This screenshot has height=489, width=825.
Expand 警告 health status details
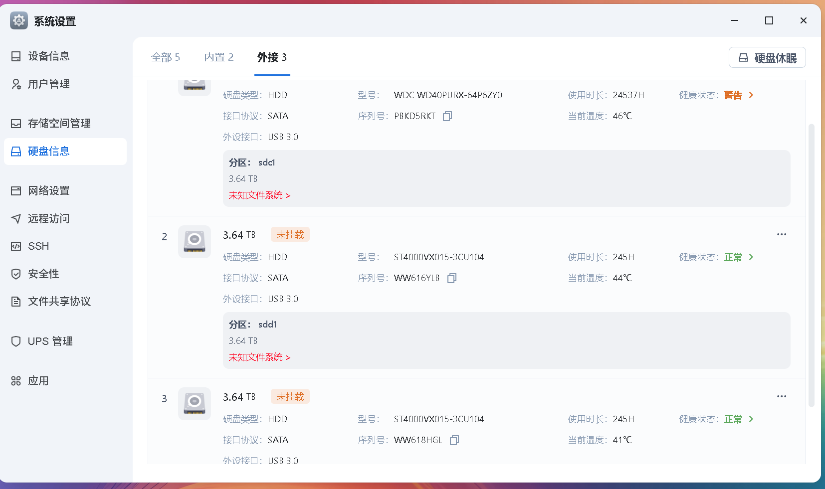tap(739, 95)
